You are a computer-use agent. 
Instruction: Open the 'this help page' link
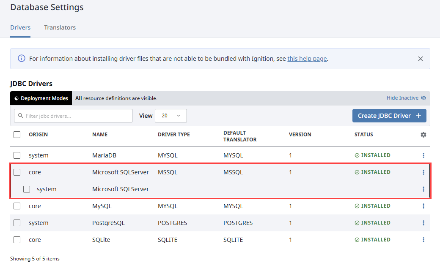tap(307, 59)
